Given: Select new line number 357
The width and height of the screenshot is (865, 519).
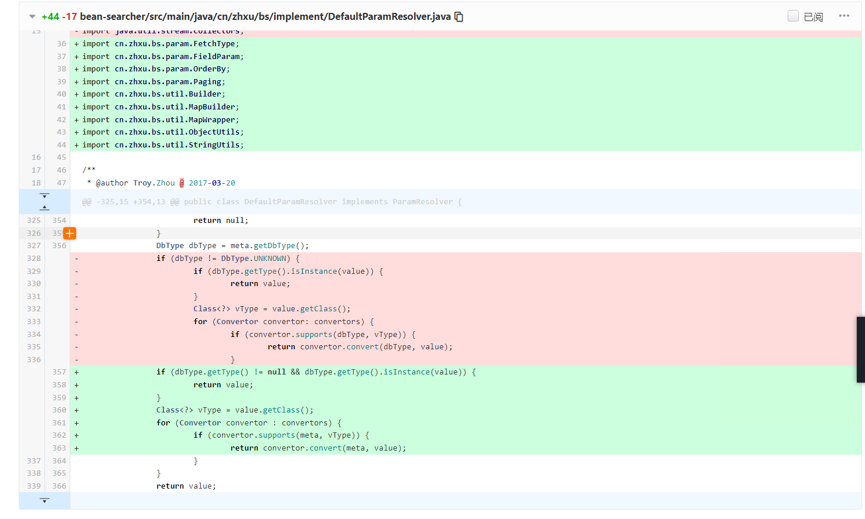Looking at the screenshot, I should 59,372.
